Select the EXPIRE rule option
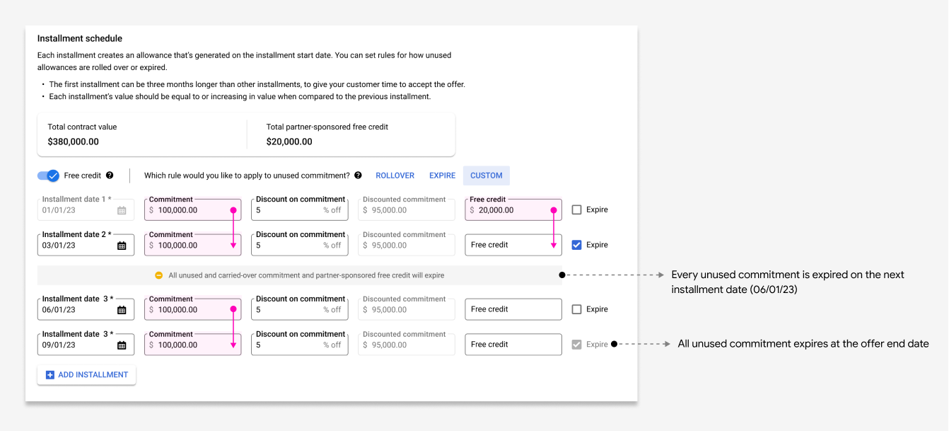This screenshot has width=949, height=431. 442,175
